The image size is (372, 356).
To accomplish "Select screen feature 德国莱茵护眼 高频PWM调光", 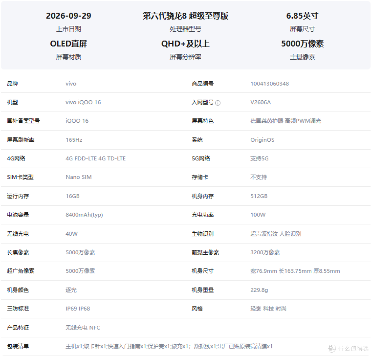I will (x=286, y=121).
